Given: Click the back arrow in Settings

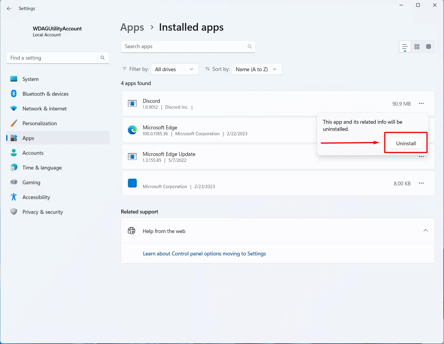Looking at the screenshot, I should coord(9,9).
